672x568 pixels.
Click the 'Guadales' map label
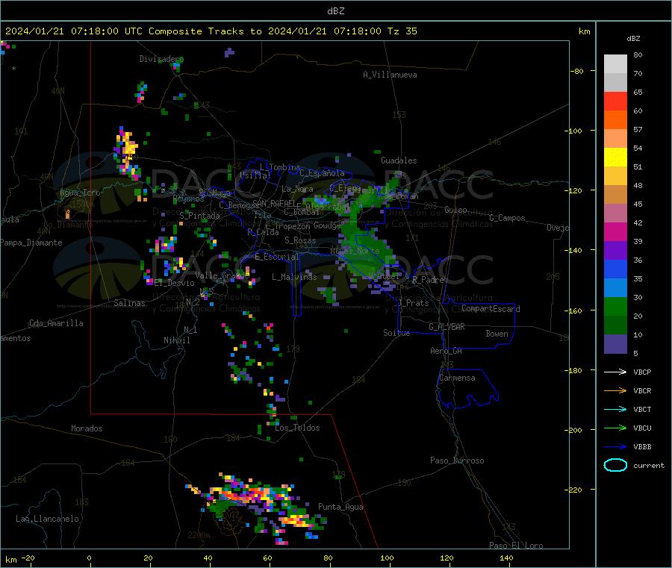399,160
